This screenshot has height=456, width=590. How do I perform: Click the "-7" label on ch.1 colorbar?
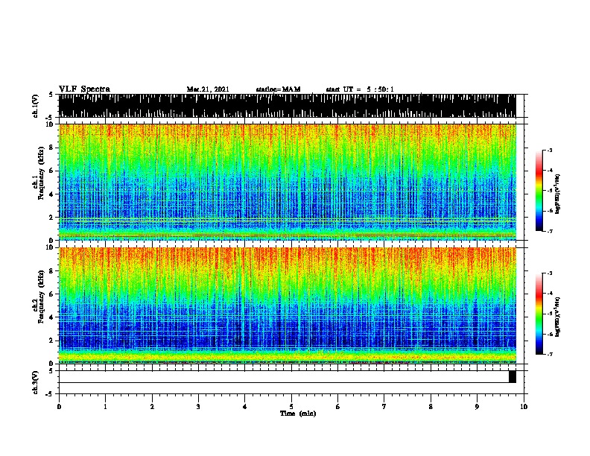pyautogui.click(x=549, y=231)
